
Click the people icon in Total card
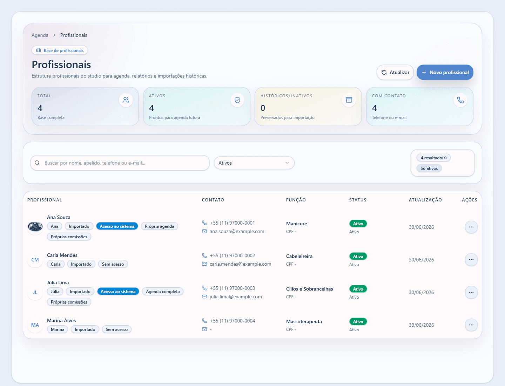pyautogui.click(x=126, y=100)
